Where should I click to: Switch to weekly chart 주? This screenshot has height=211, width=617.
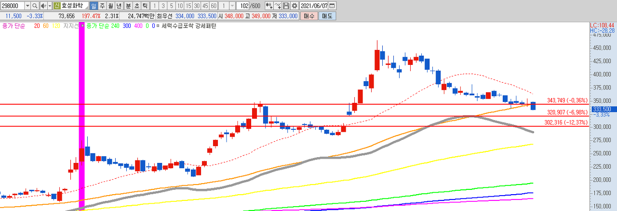(x=102, y=6)
